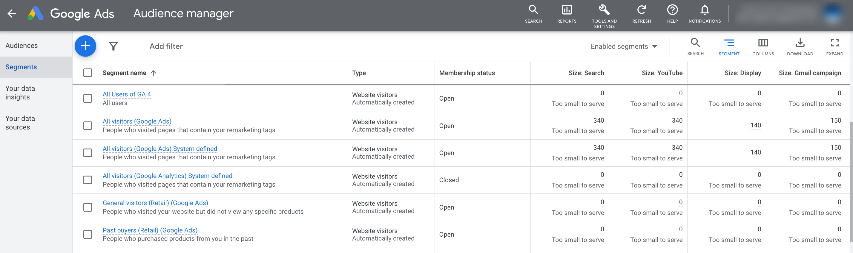Check the All visitors (Google Ads) row

[x=88, y=126]
